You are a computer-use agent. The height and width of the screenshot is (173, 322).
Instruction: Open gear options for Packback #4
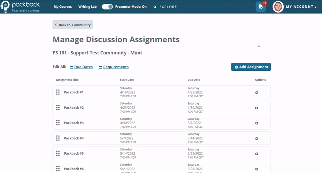tap(257, 138)
